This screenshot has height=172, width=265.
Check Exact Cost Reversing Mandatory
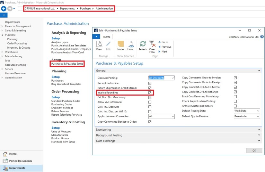(x=235, y=96)
